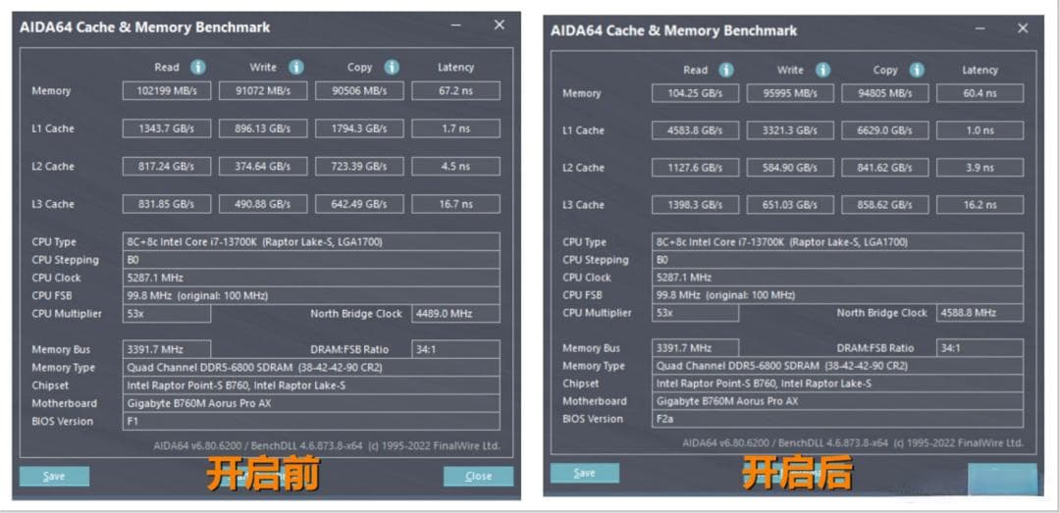Select Memory Copy 90506 MB/s field
1060x513 pixels.
(x=359, y=90)
